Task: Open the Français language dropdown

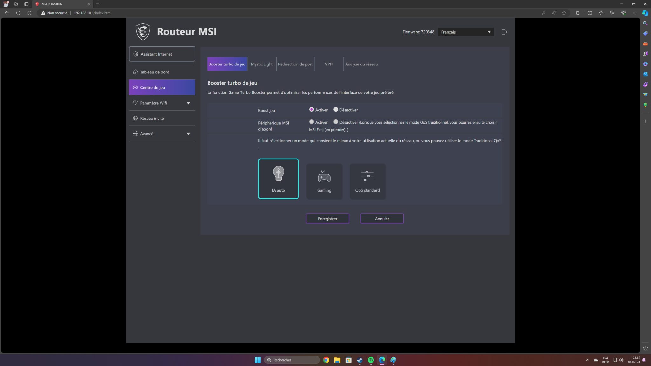Action: [466, 32]
